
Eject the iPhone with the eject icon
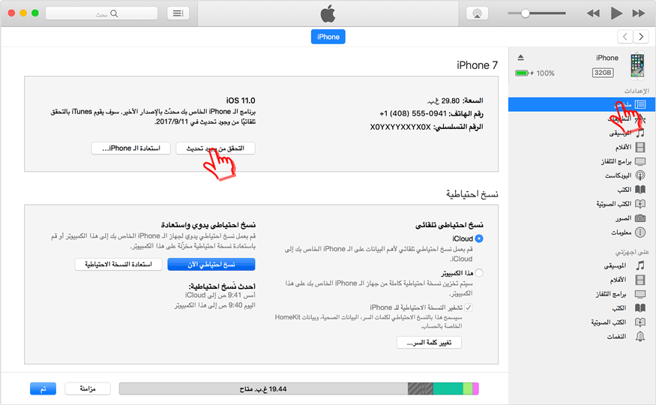pos(520,57)
